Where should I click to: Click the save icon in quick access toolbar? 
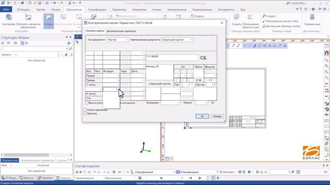click(x=40, y=3)
